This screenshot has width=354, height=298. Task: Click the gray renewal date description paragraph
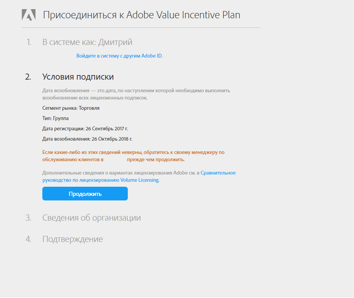(136, 94)
